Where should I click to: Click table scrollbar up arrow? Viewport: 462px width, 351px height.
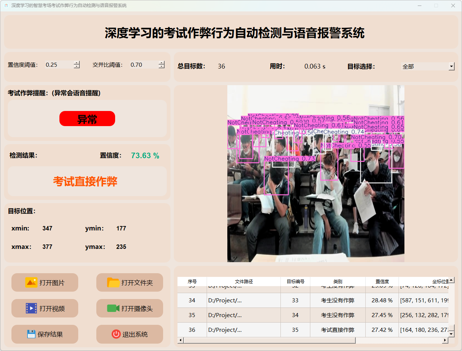point(451,280)
